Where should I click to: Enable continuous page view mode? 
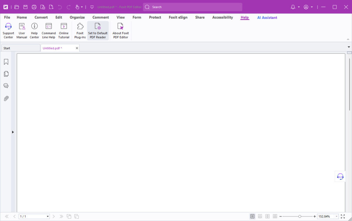pyautogui.click(x=260, y=216)
